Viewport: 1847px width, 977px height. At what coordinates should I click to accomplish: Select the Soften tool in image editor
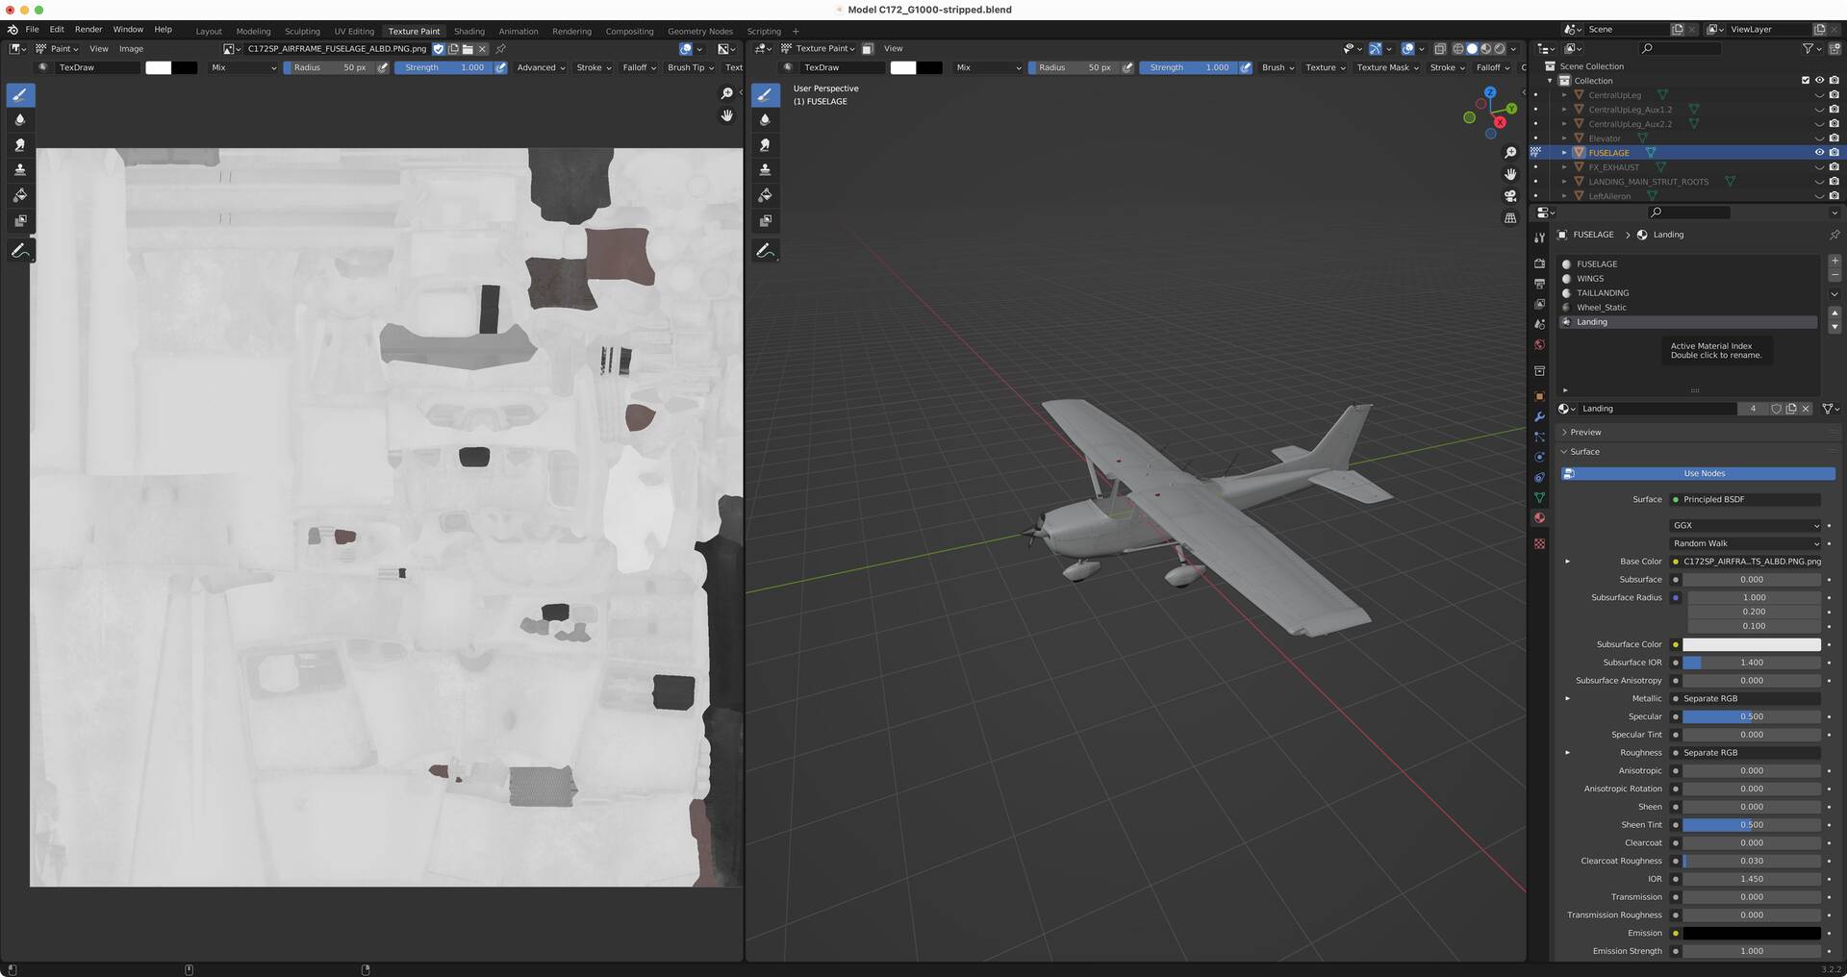(x=20, y=120)
